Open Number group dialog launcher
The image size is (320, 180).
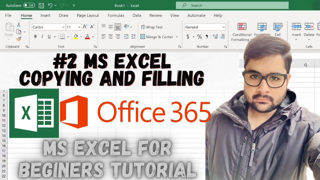(x=225, y=46)
